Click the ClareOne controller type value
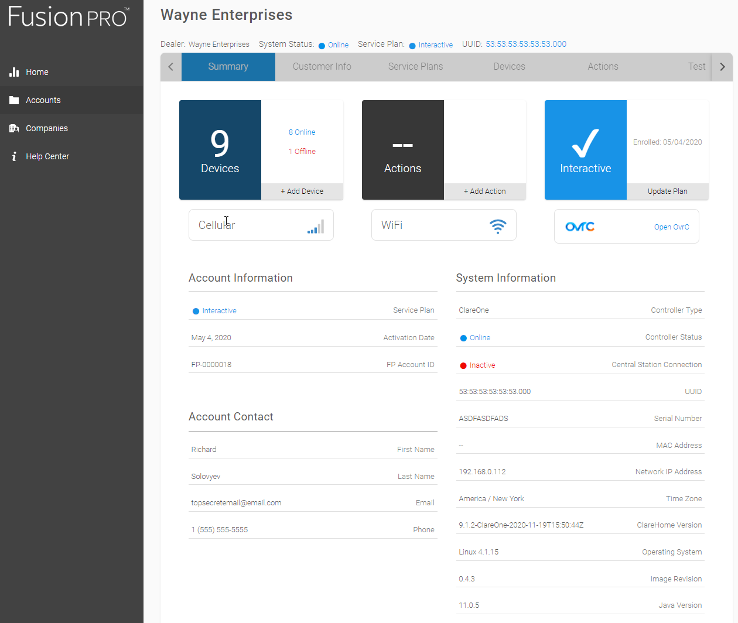The height and width of the screenshot is (623, 738). pos(474,310)
